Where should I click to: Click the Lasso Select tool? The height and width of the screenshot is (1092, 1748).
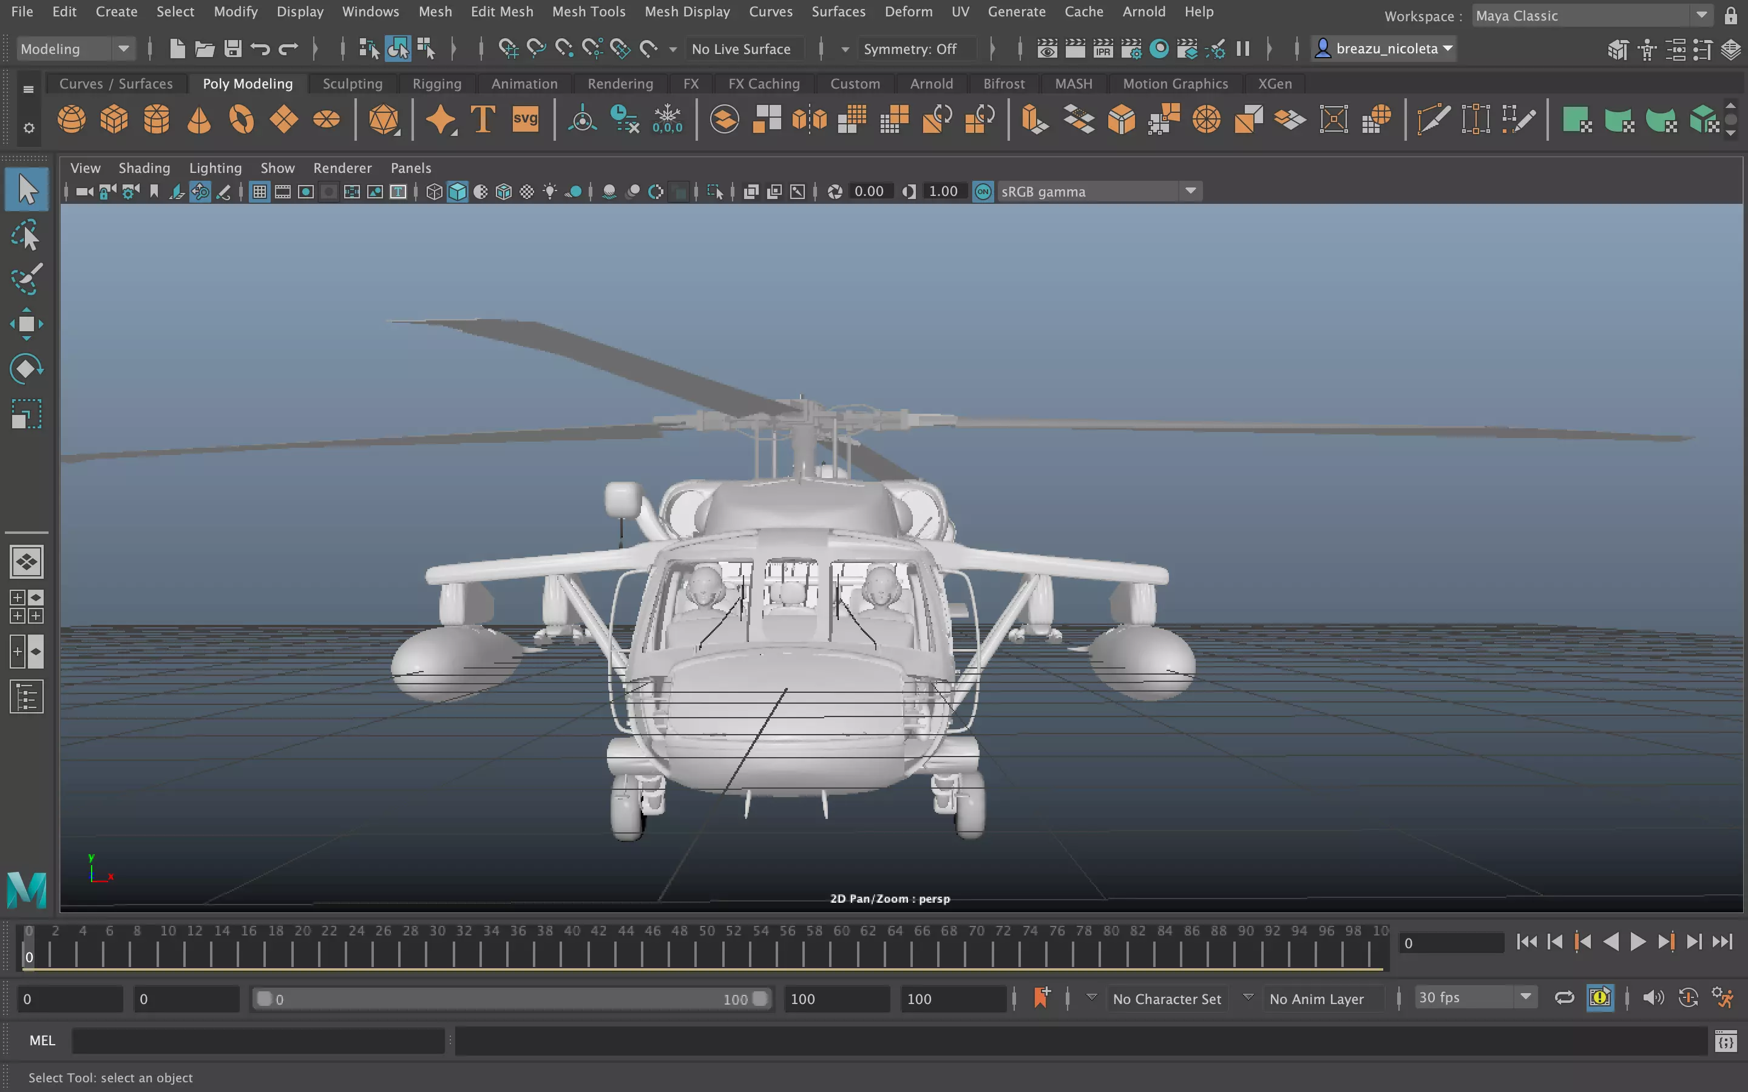point(27,235)
